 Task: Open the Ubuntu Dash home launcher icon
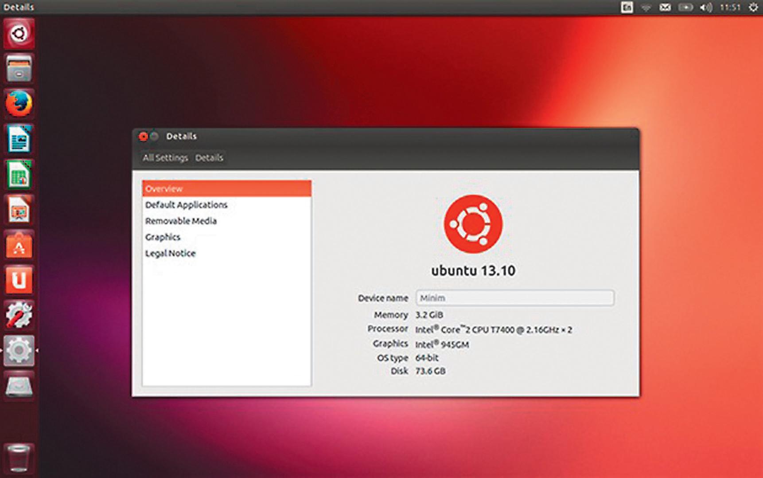[19, 34]
